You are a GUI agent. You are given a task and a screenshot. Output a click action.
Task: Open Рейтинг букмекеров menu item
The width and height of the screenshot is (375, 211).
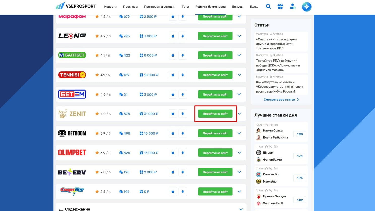(x=210, y=7)
